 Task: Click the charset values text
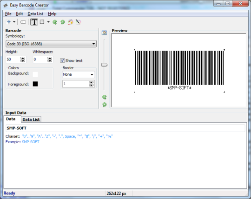click(67, 136)
